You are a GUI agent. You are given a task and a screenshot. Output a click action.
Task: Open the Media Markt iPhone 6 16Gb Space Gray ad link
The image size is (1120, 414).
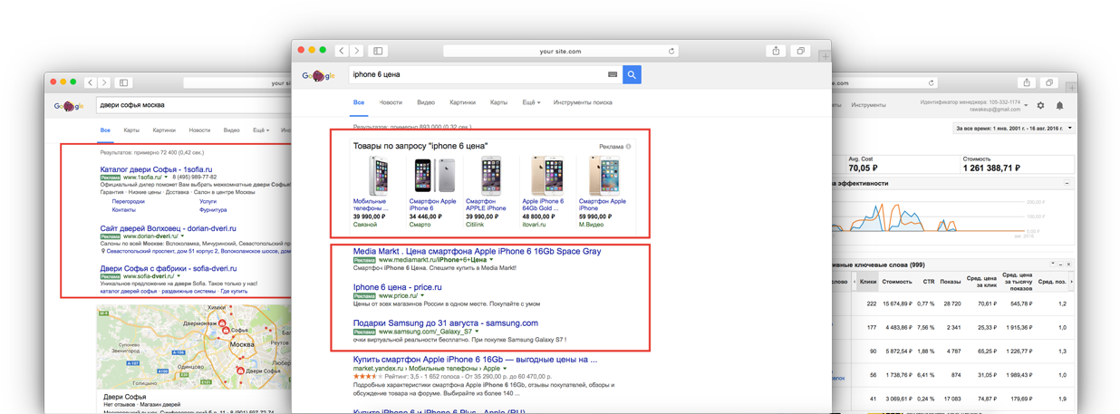[477, 251]
